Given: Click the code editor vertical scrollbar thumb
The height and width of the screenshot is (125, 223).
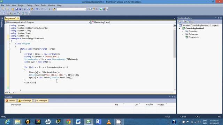Looking at the screenshot, I should tap(175, 43).
